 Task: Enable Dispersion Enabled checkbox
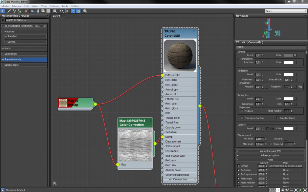[x=242, y=111]
